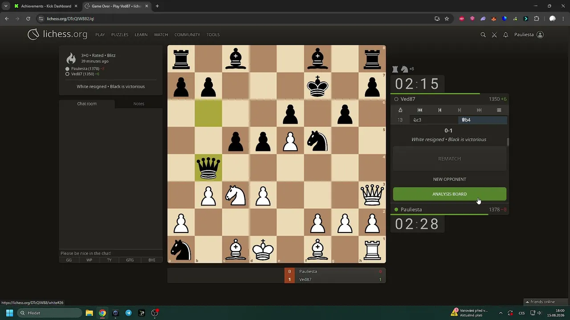Image resolution: width=570 pixels, height=320 pixels.
Task: Bookmark this page with the star icon
Action: [447, 19]
